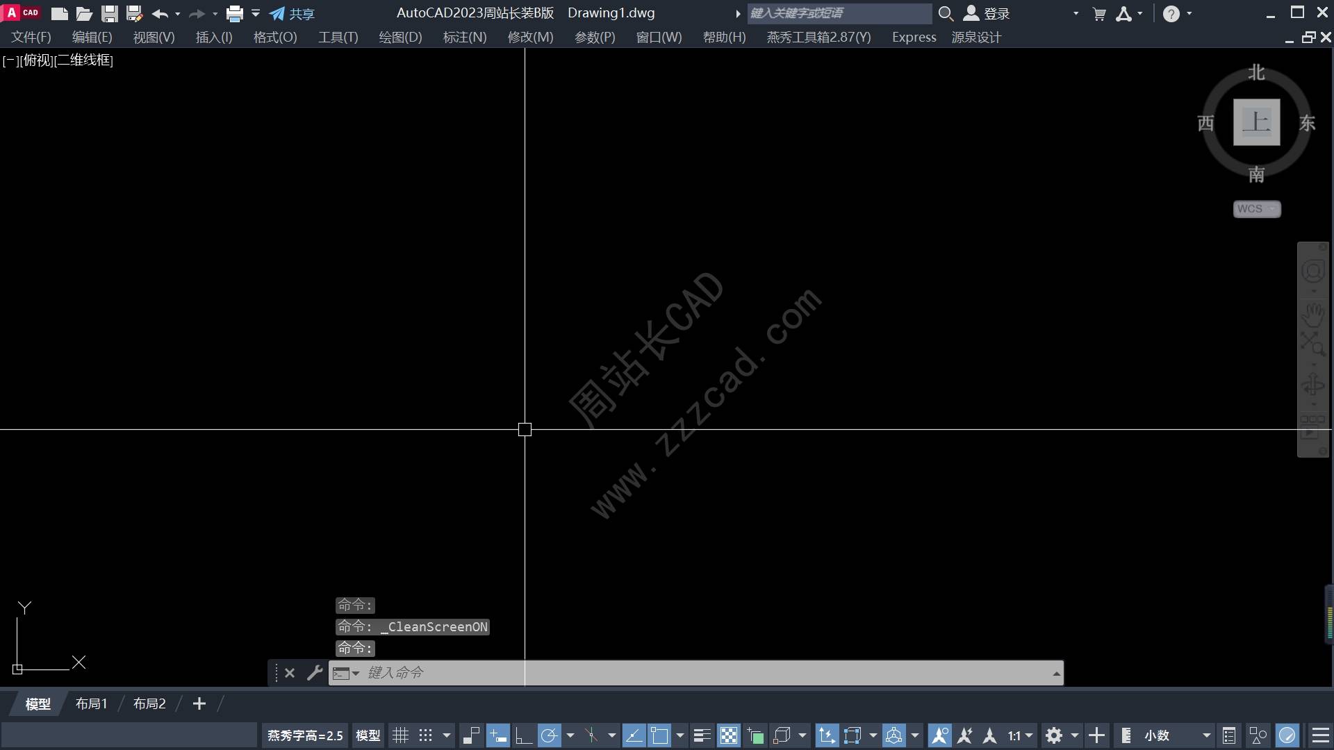This screenshot has width=1334, height=750.
Task: Expand the redo history dropdown arrow
Action: [215, 13]
